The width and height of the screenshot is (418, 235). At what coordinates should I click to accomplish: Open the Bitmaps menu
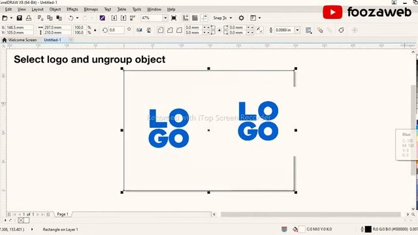pyautogui.click(x=91, y=9)
